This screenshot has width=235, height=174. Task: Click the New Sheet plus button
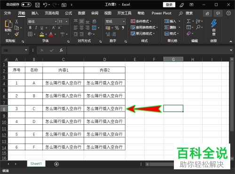coord(56,164)
